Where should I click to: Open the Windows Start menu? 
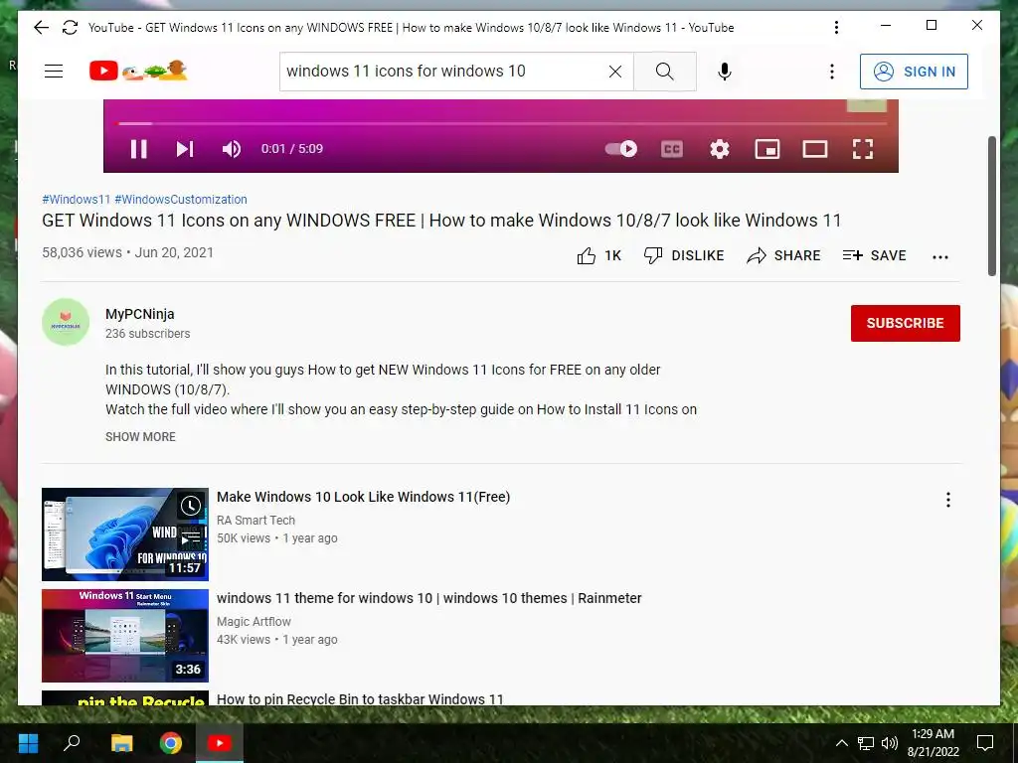pos(28,743)
